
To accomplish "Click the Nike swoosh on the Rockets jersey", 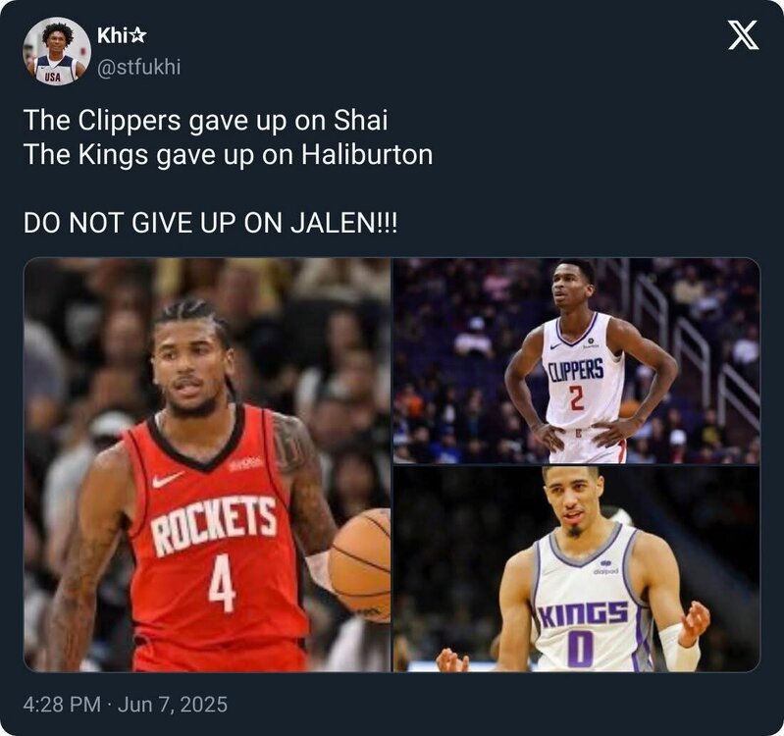I will tap(167, 479).
